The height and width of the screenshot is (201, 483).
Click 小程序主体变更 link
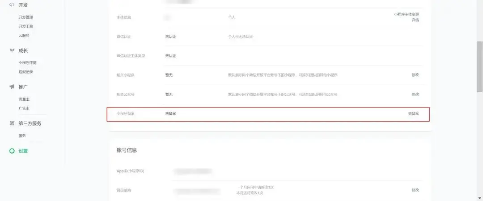pos(406,14)
